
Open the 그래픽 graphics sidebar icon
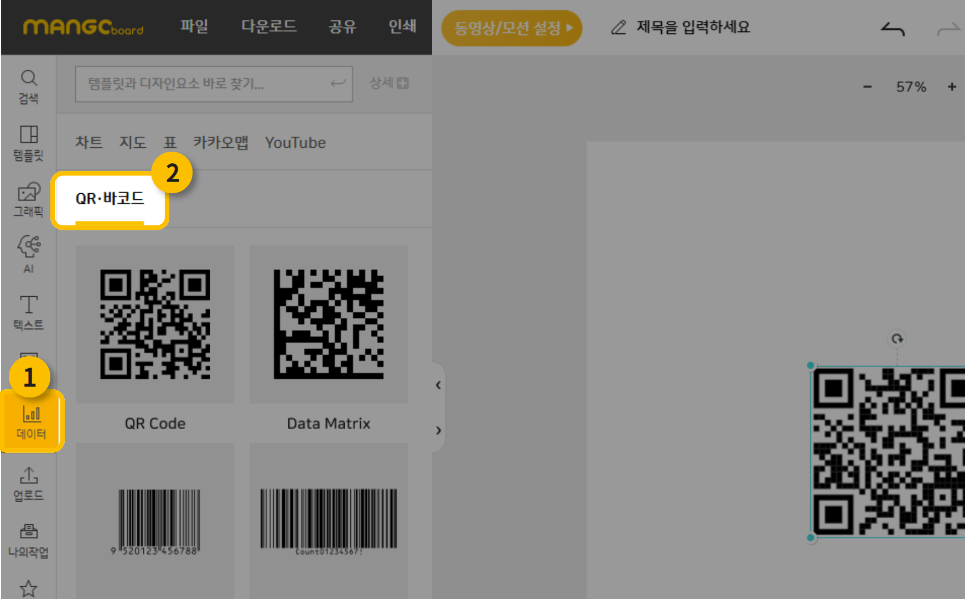[x=29, y=200]
